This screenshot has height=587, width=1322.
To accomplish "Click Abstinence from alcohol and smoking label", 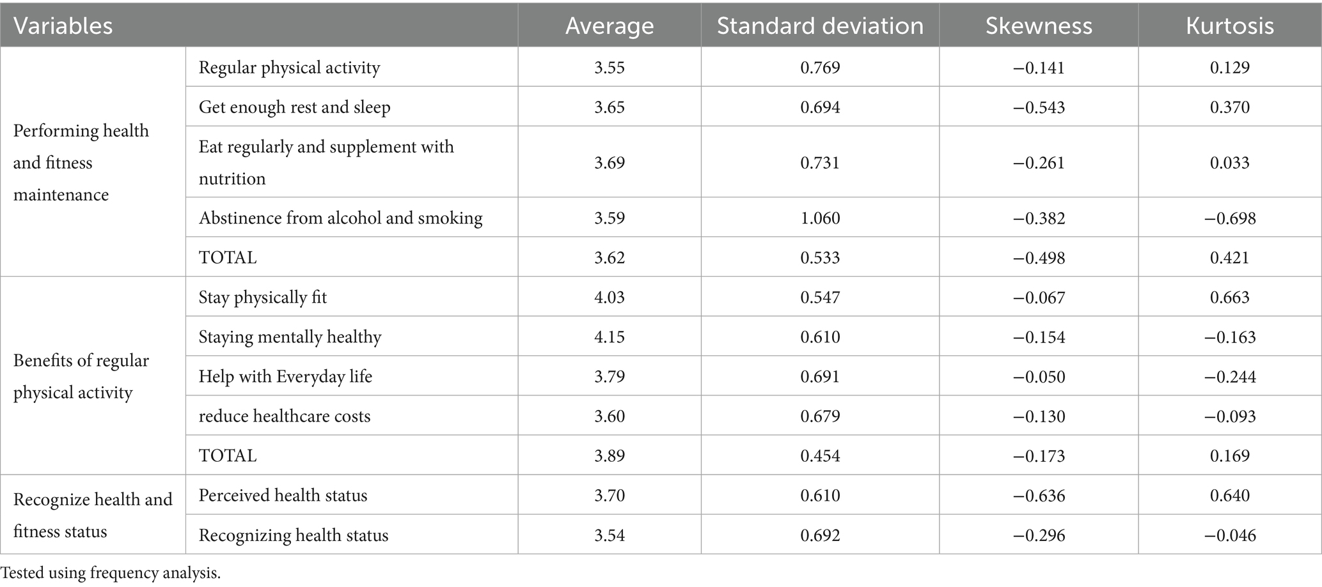I will click(340, 218).
